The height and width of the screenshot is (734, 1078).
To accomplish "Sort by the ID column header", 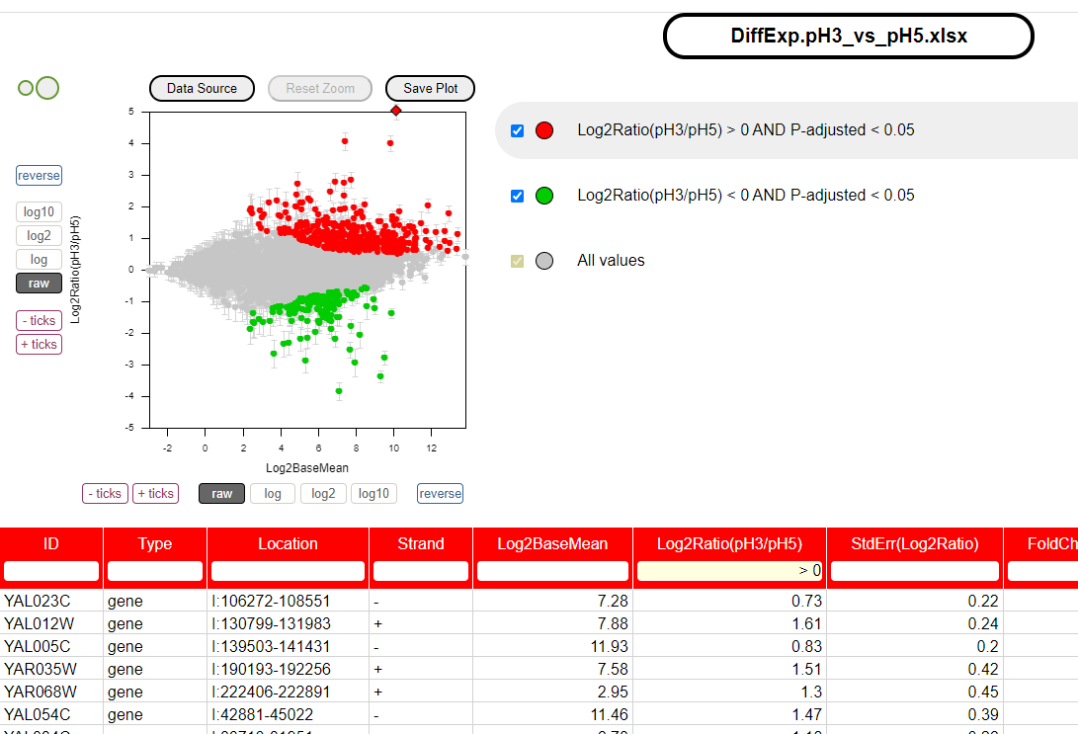I will 51,543.
